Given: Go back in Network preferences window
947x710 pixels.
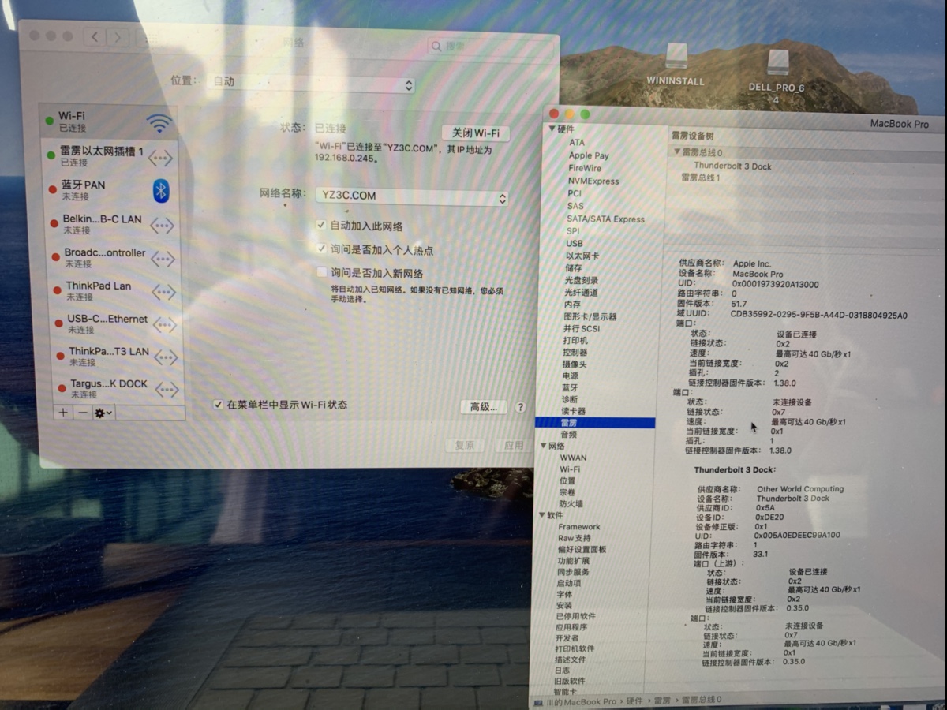Looking at the screenshot, I should (95, 37).
